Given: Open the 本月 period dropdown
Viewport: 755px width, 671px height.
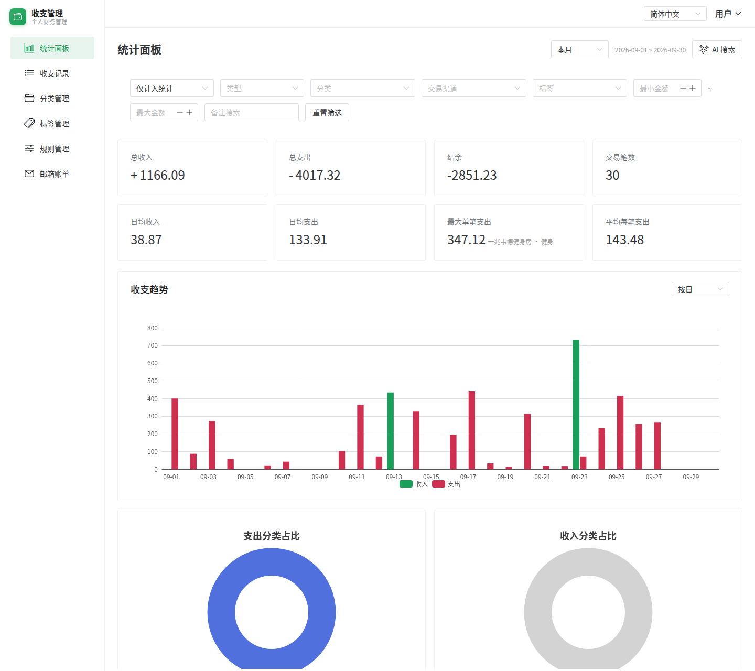Looking at the screenshot, I should (x=580, y=50).
